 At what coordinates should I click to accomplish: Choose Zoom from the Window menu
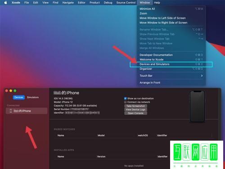pos(171,14)
